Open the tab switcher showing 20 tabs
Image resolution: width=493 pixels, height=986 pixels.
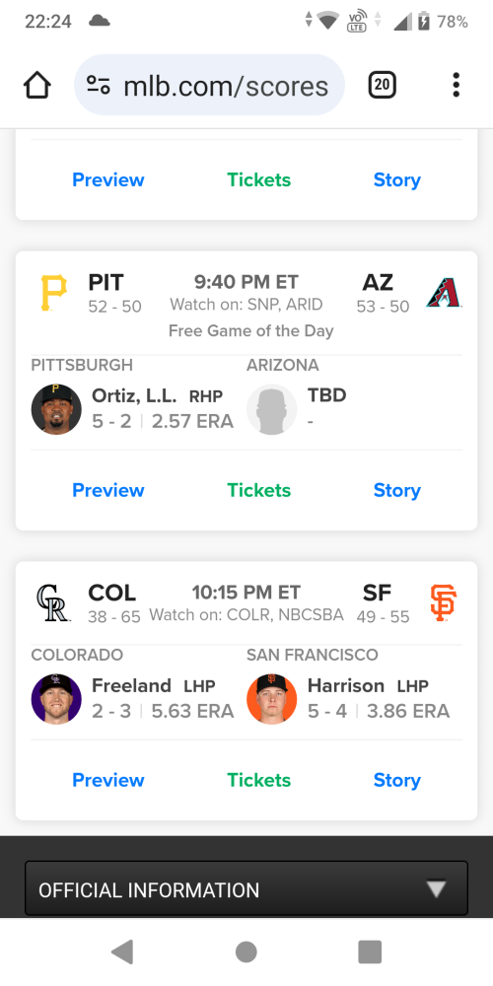[382, 85]
